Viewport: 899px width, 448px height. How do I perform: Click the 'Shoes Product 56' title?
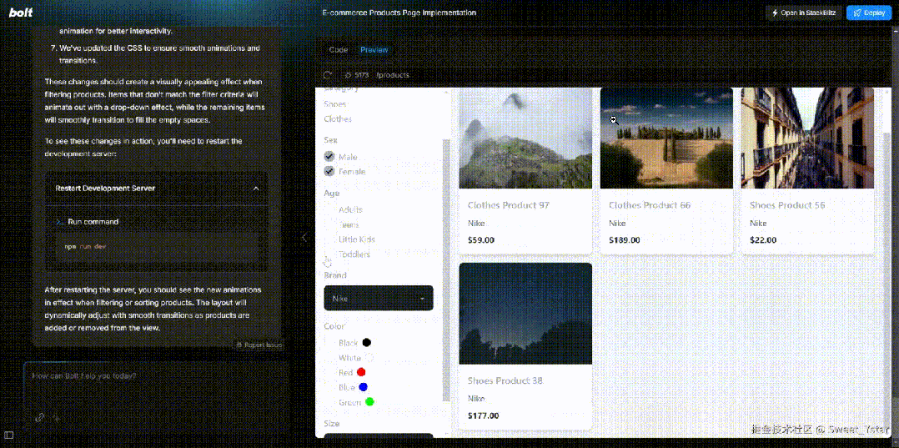787,205
